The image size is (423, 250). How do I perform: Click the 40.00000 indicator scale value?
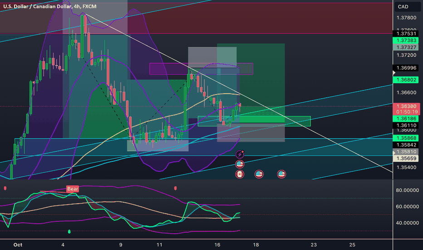pyautogui.click(x=408, y=223)
